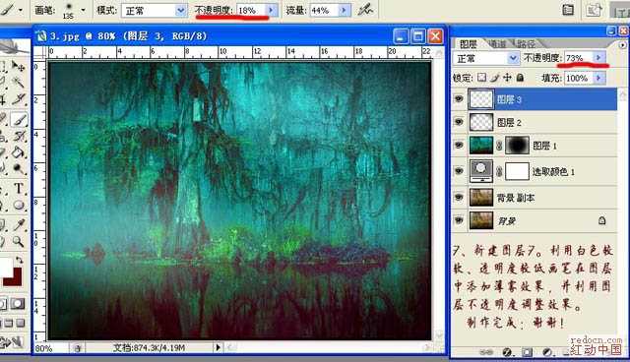Viewport: 630px width, 362px height.
Task: Switch to the 路径 tab
Action: [x=526, y=43]
